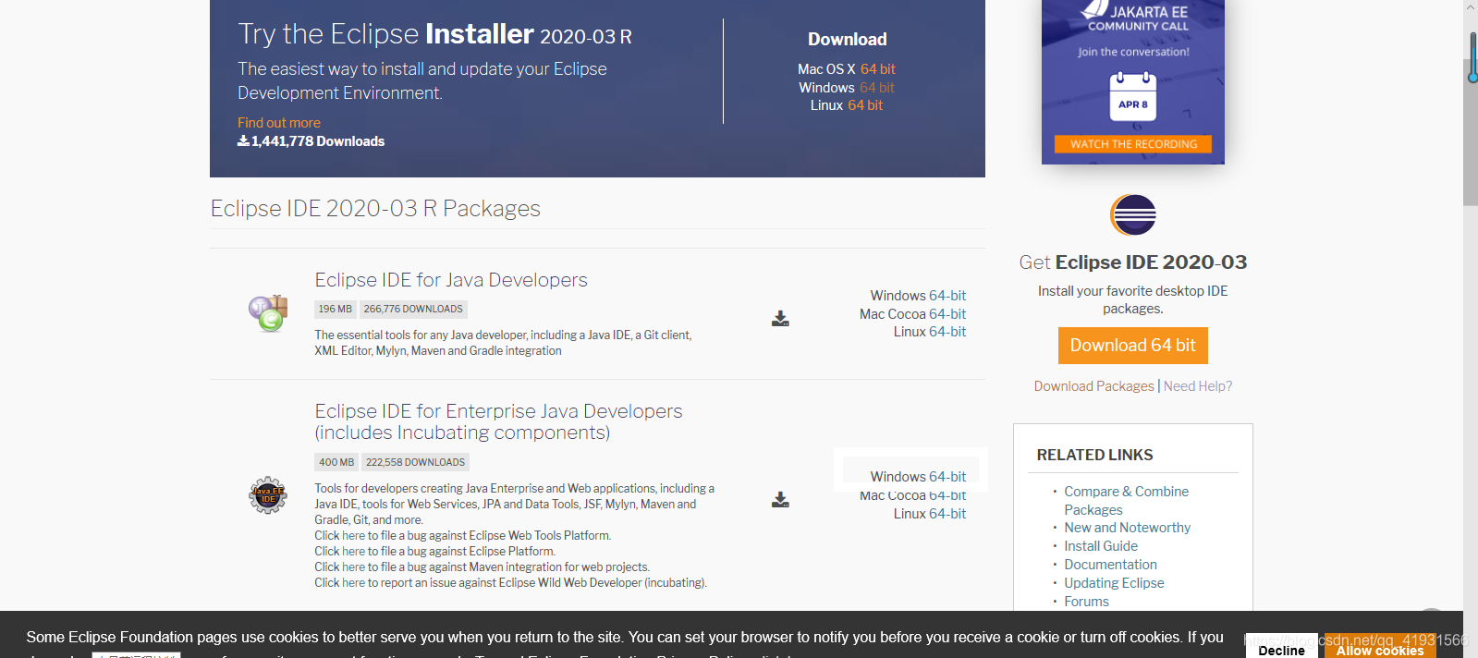
Task: Click 'here' for Eclipse Web Tools Platform bug
Action: pyautogui.click(x=353, y=536)
